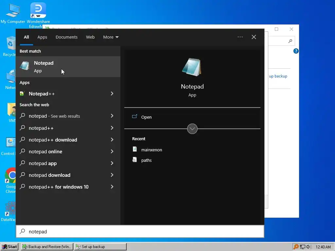Viewport: 335px width, 251px height.
Task: Expand the 'notepad download' suggestion arrow
Action: (x=112, y=175)
